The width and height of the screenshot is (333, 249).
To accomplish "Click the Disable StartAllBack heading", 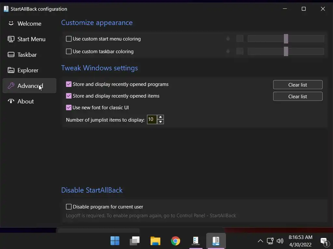I will click(92, 190).
